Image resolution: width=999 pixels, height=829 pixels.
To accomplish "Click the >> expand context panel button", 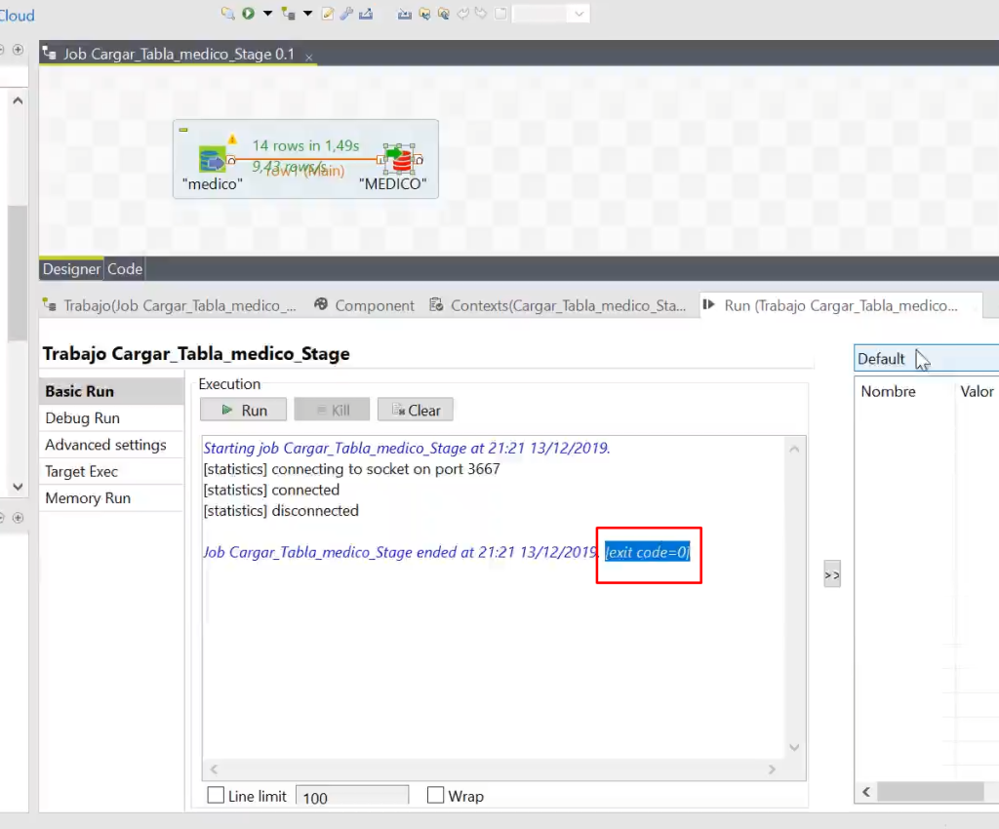I will 832,574.
